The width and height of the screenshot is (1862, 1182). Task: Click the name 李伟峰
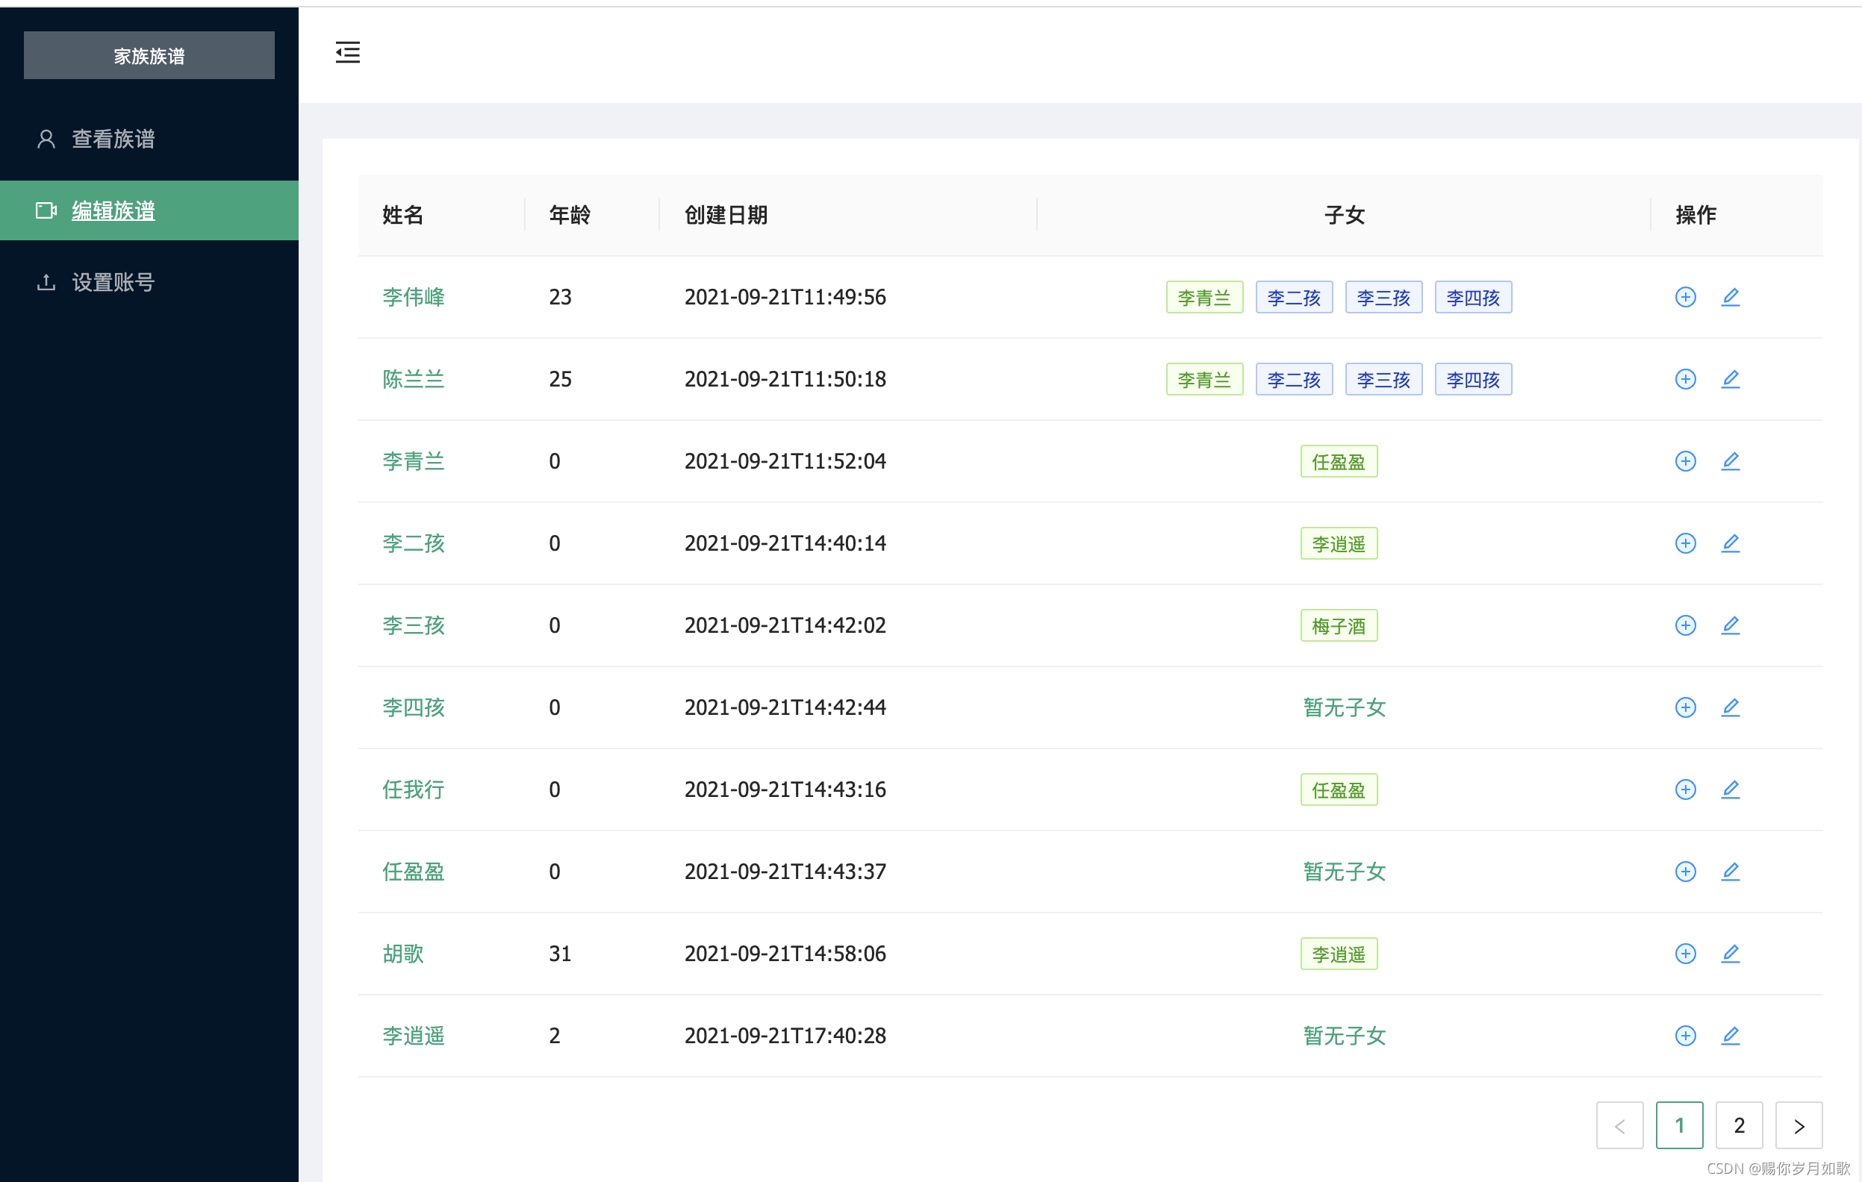[414, 297]
